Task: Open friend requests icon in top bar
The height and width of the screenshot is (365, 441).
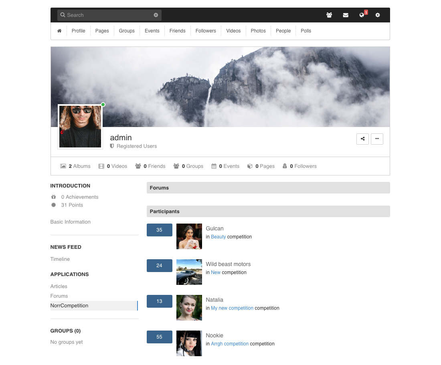Action: (x=329, y=15)
